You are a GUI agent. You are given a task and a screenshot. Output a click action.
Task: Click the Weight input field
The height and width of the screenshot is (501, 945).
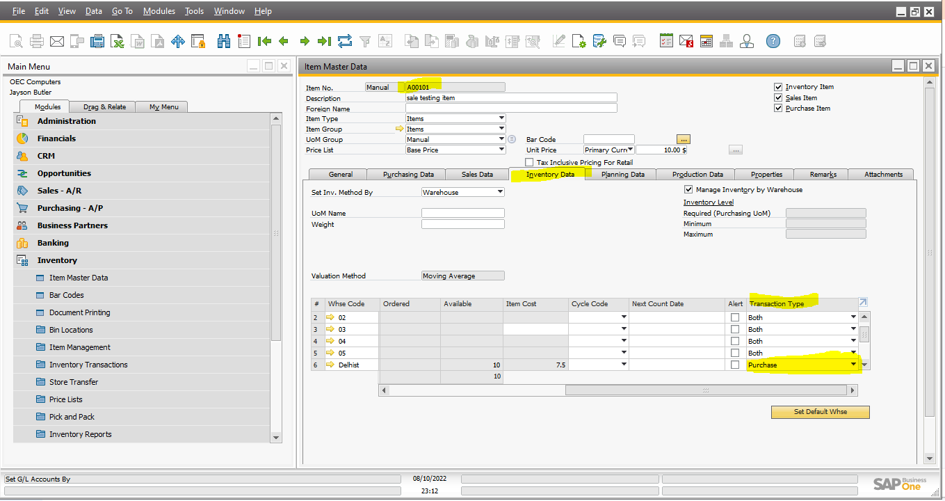[x=462, y=224]
